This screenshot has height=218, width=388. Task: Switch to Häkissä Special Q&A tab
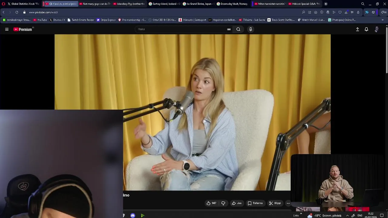coord(304,4)
